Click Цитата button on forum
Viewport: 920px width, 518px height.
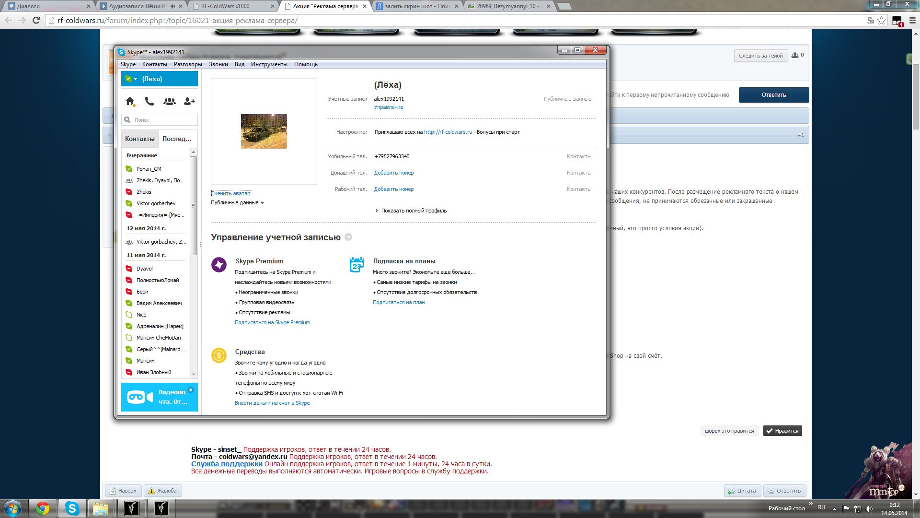742,491
